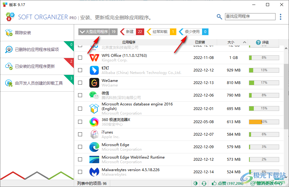Click the 钉钉 13% rating bar
The height and width of the screenshot is (187, 289).
[x=264, y=70]
